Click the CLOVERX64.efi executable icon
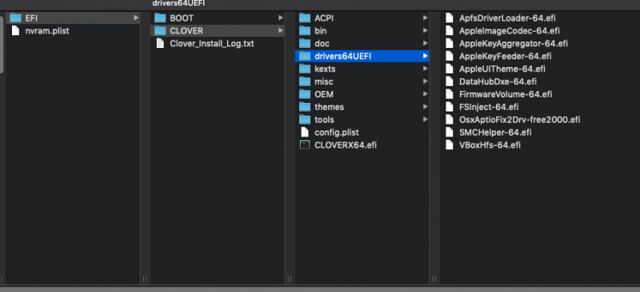Viewport: 640px width, 292px height. [x=305, y=145]
